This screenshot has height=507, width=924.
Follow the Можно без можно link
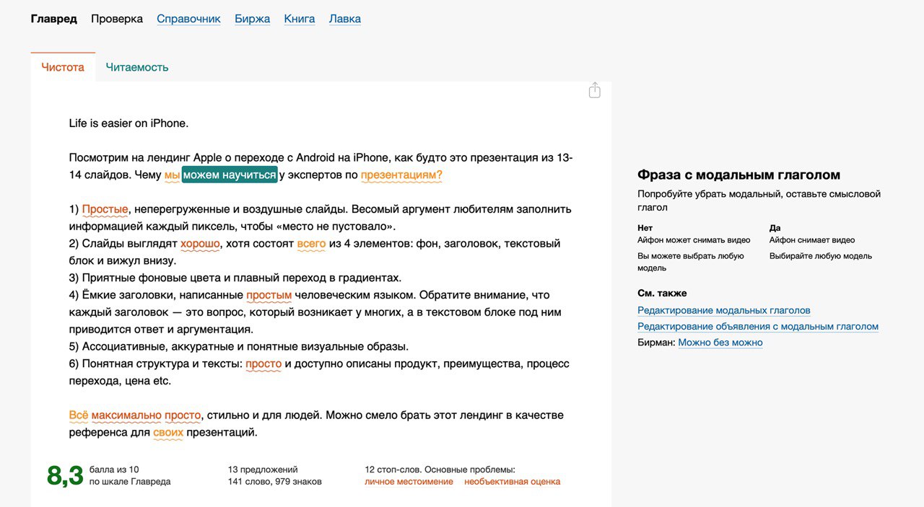tap(720, 343)
